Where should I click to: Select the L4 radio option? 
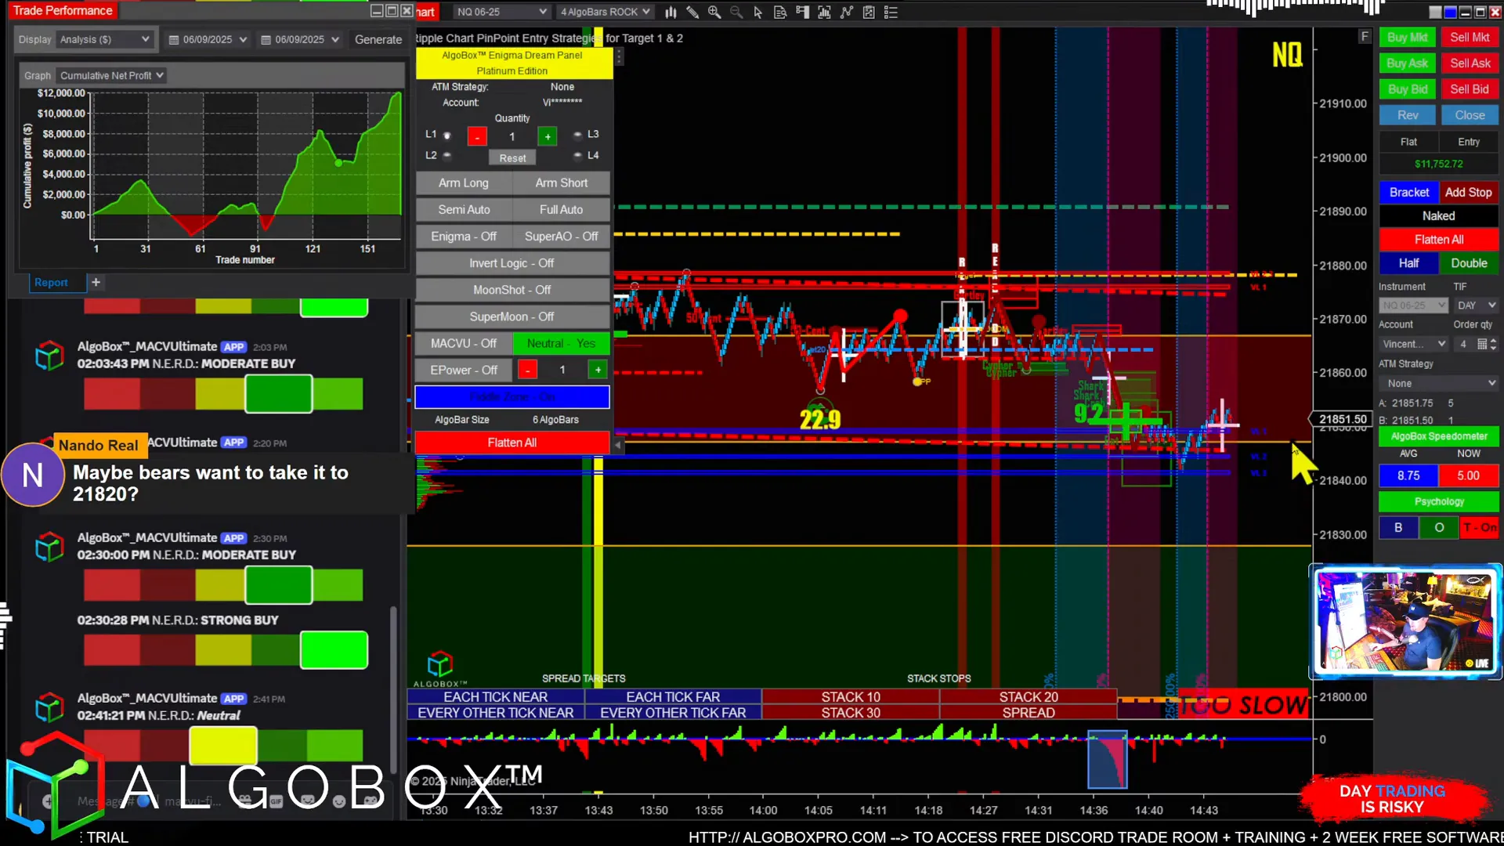click(577, 156)
